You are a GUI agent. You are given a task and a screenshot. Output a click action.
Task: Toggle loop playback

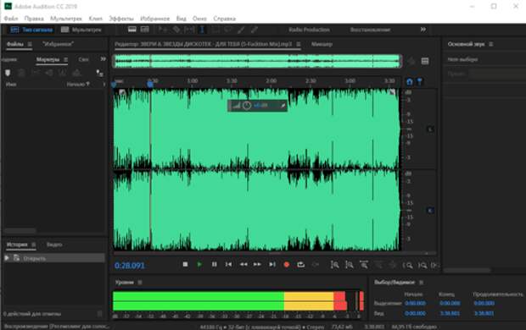(301, 264)
